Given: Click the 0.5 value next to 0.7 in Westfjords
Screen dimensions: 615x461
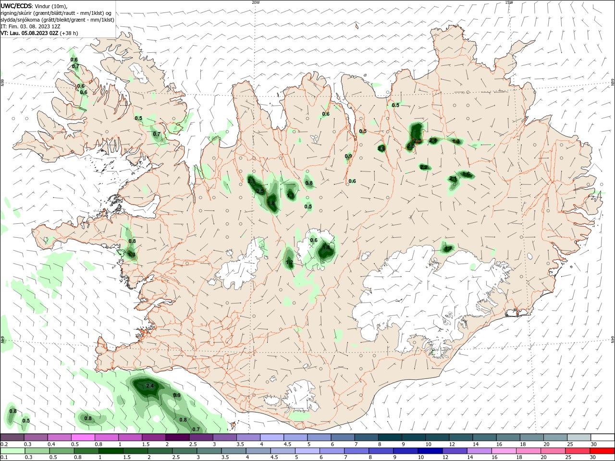Looking at the screenshot, I should coord(138,118).
